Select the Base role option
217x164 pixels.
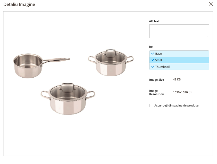click(179, 54)
